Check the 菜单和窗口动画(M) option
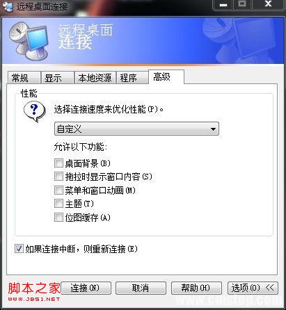 tap(58, 190)
